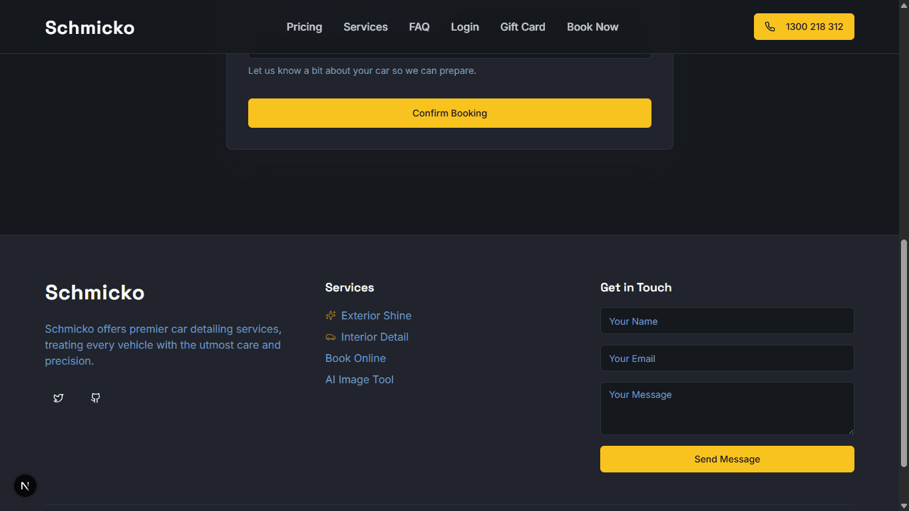Open the FAQ navigation item

(x=419, y=27)
